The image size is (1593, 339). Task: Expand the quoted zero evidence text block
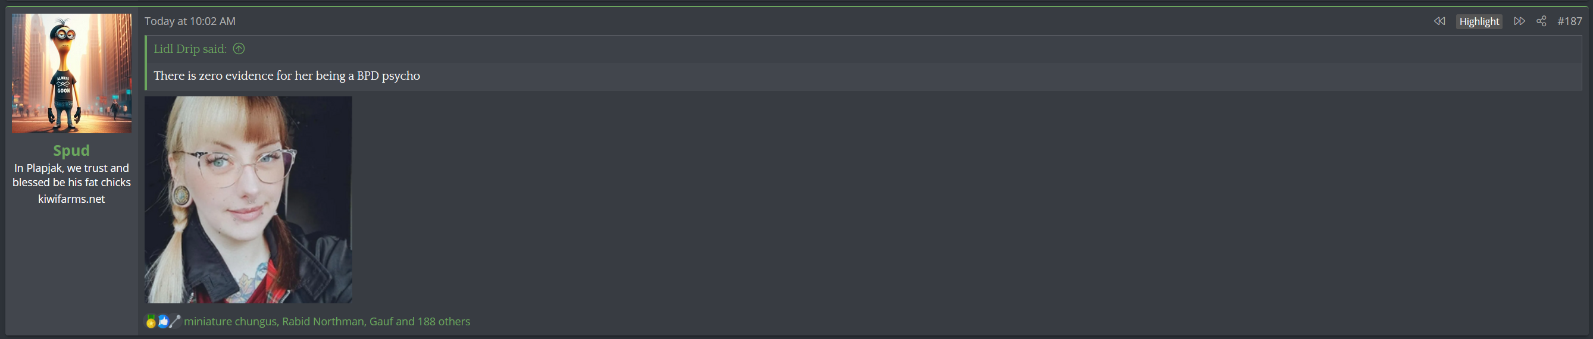(286, 76)
